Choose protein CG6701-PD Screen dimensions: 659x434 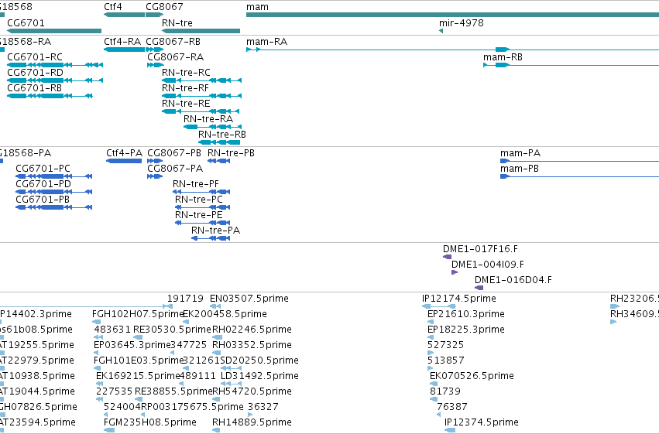[43, 184]
